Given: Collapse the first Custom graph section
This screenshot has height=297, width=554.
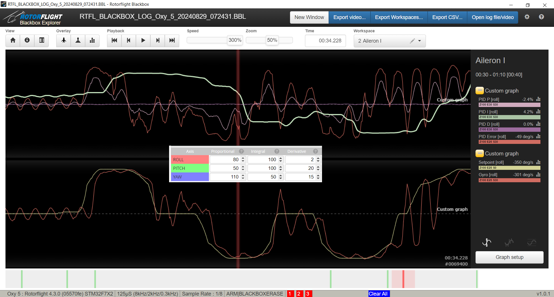Looking at the screenshot, I should [479, 91].
